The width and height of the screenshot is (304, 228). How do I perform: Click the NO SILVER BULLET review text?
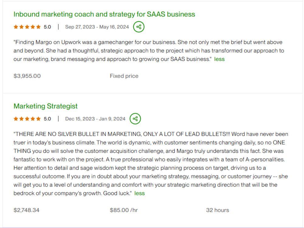pos(151,164)
